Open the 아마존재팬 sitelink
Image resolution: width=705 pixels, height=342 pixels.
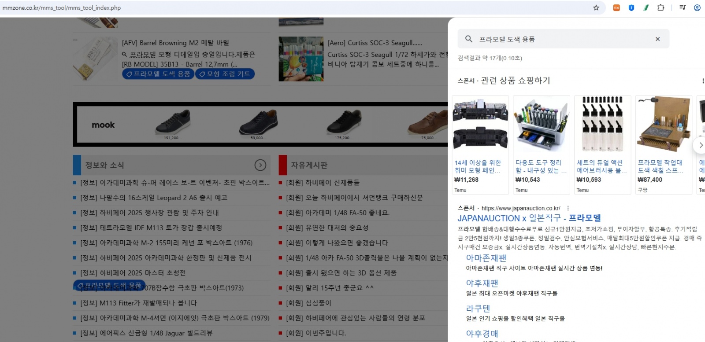(486, 258)
